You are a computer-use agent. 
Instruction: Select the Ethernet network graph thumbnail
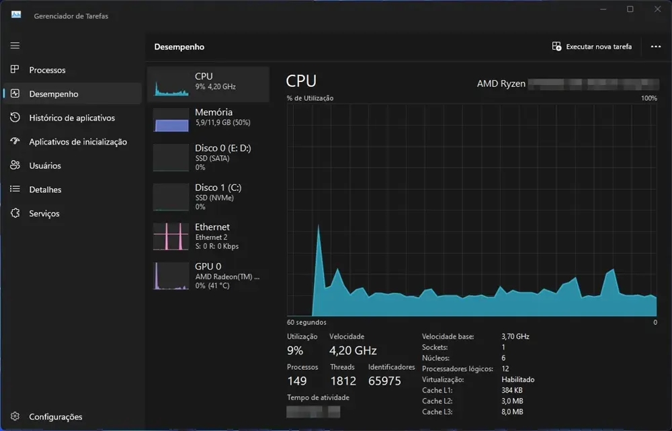(x=171, y=237)
